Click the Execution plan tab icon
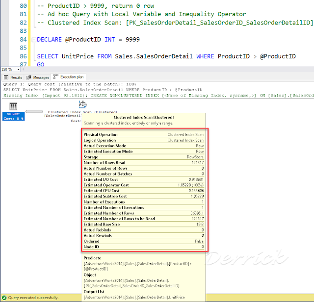The image size is (314, 302). tap(55, 76)
